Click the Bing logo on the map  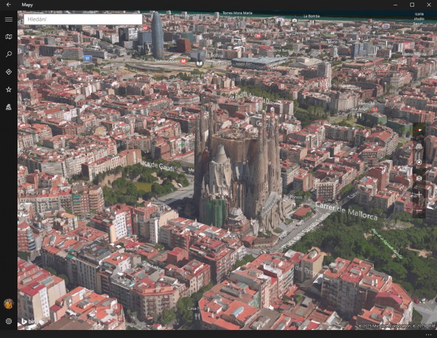(28, 322)
